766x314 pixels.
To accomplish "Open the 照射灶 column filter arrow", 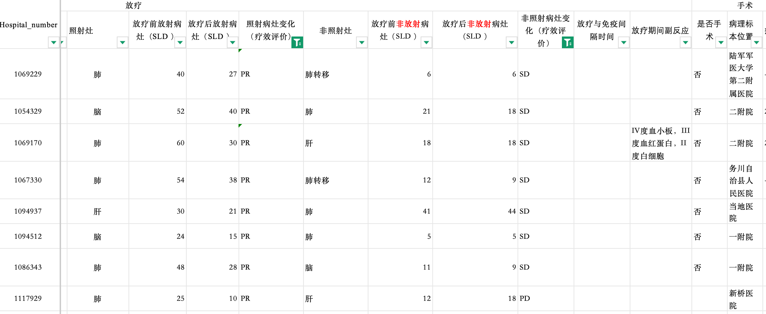I will pos(122,43).
